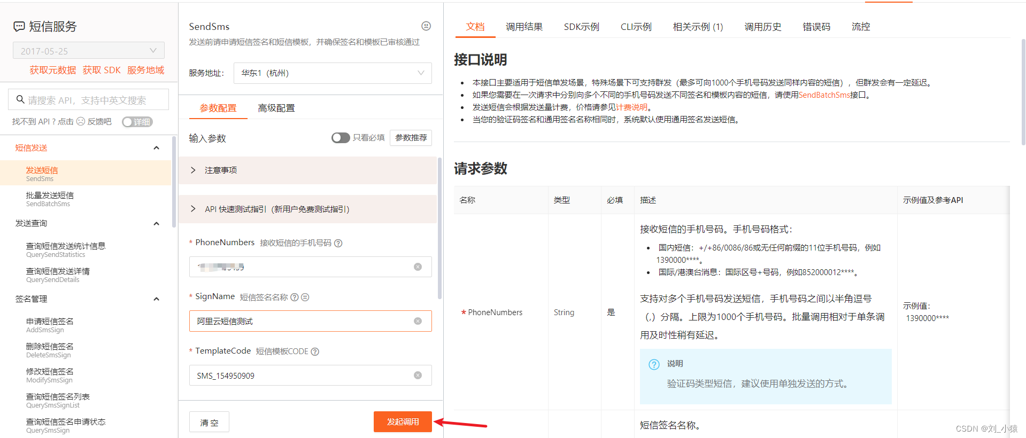Click the 清空 button
Viewport: 1026px width, 438px height.
point(209,422)
